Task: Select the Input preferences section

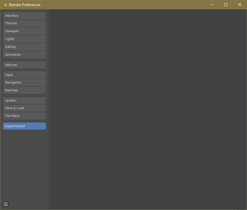Action: point(24,75)
